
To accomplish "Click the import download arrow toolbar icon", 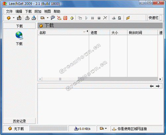I will [34, 18].
